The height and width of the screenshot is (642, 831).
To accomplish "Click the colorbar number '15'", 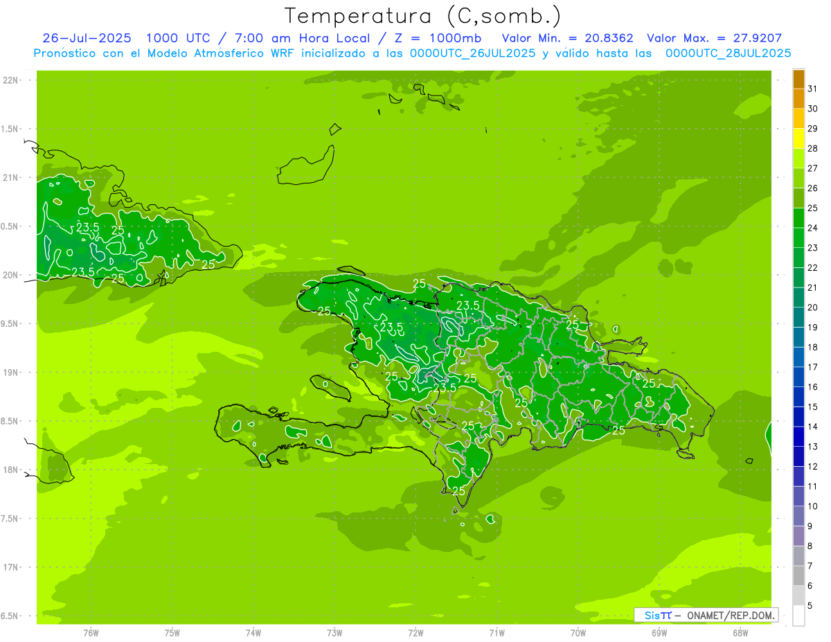I will 813,407.
